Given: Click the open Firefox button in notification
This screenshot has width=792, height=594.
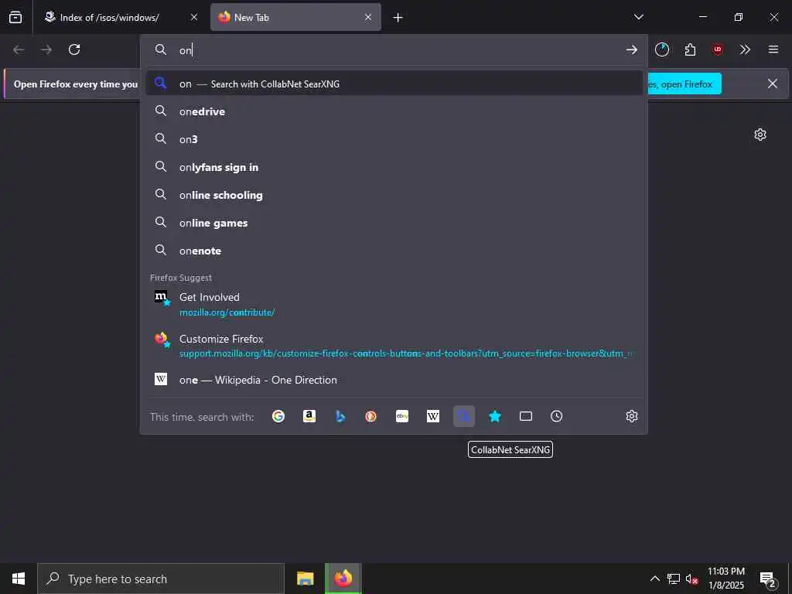Looking at the screenshot, I should click(x=684, y=84).
